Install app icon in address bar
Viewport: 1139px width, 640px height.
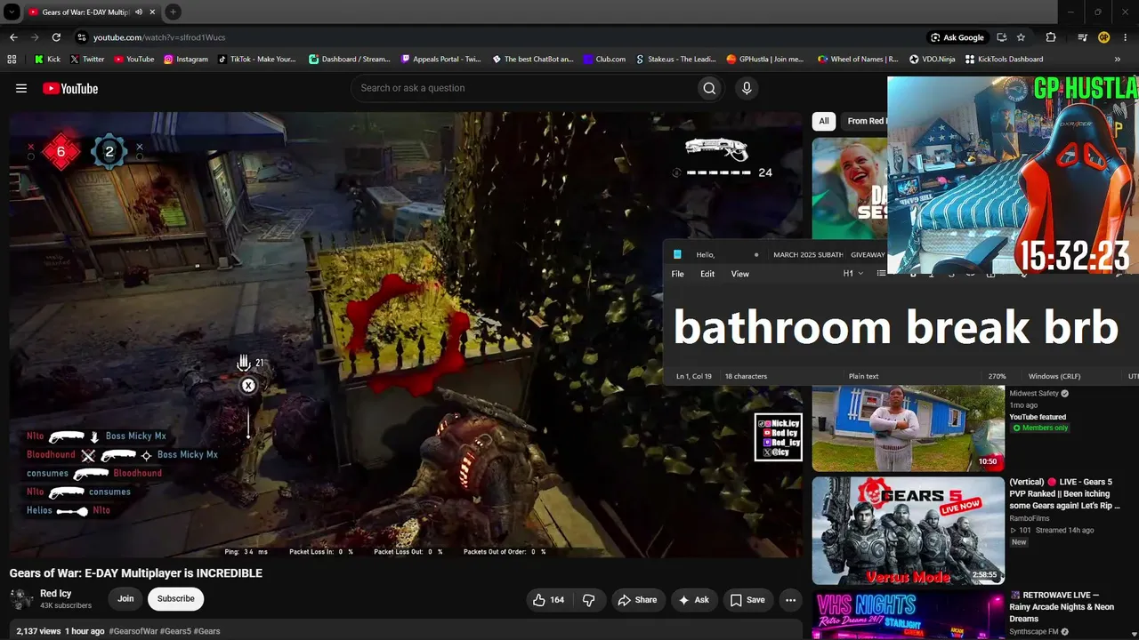tap(1001, 37)
